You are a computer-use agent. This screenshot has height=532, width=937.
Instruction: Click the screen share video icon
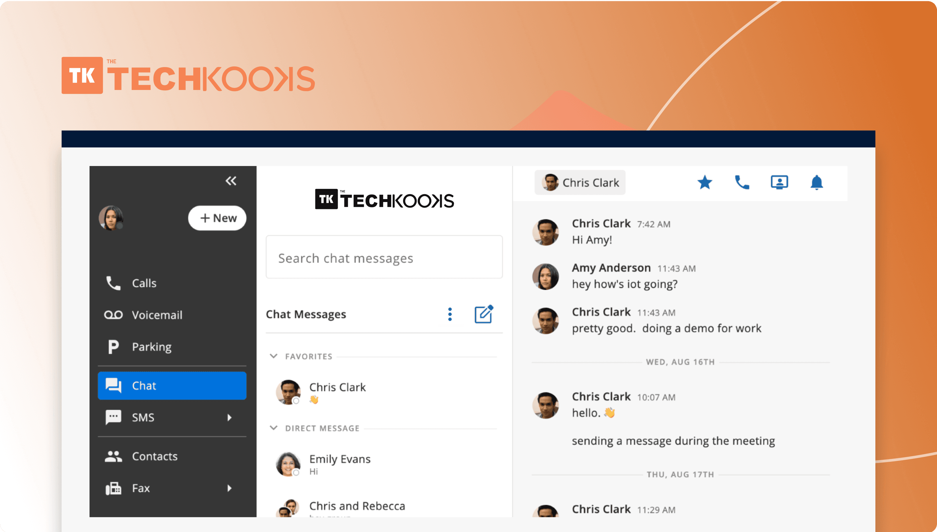[x=779, y=182]
